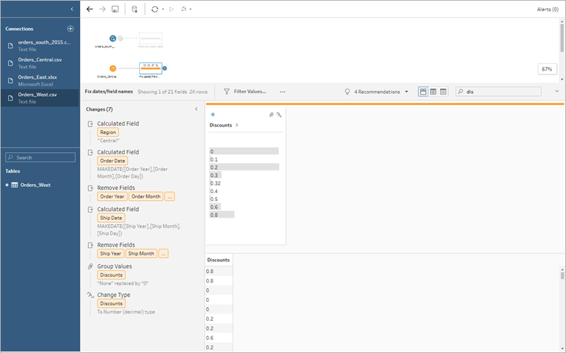Switch to list view
This screenshot has width=566, height=353.
point(443,92)
